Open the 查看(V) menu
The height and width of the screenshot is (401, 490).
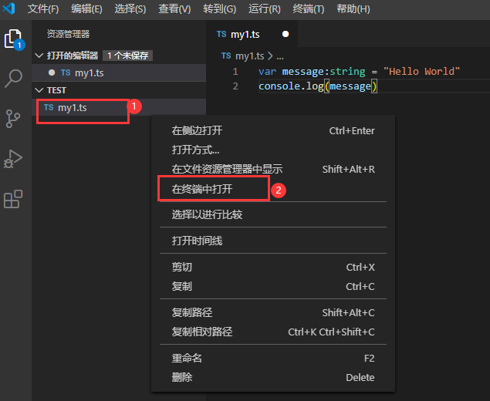click(174, 8)
